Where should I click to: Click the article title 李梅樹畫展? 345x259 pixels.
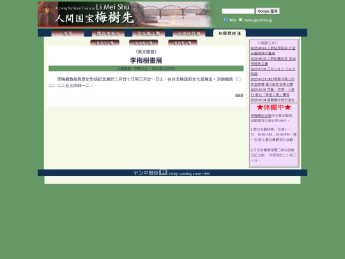tap(146, 61)
